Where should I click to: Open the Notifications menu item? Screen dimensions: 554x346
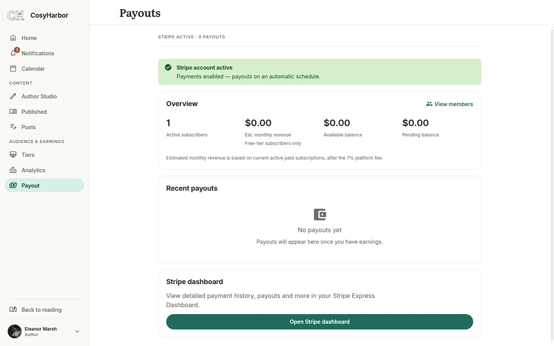coord(44,53)
